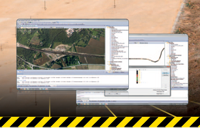The height and width of the screenshot is (128, 200).
Task: Select the root folder in front window's tree
Action: 111,27
